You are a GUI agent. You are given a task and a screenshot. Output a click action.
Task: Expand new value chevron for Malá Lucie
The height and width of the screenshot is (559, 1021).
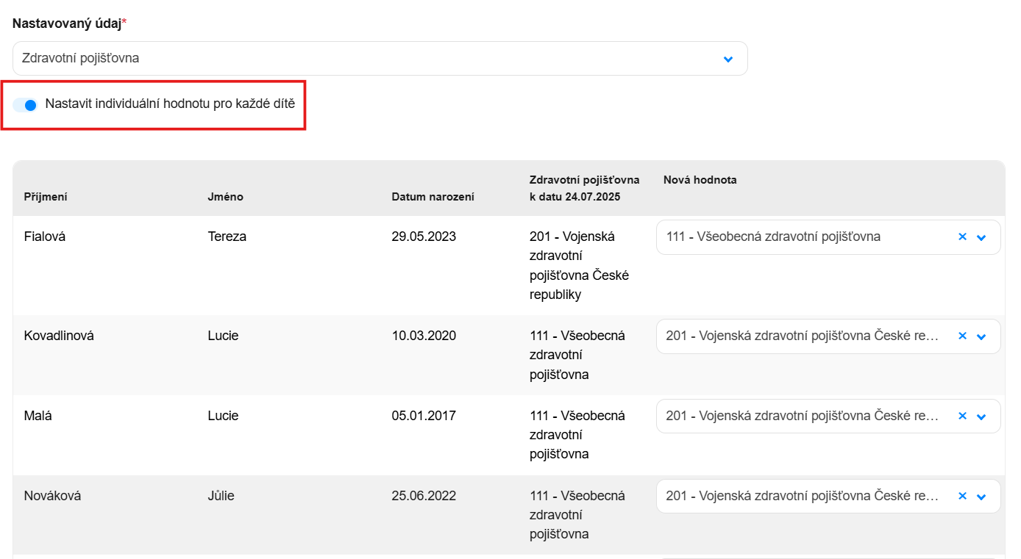[x=981, y=416]
